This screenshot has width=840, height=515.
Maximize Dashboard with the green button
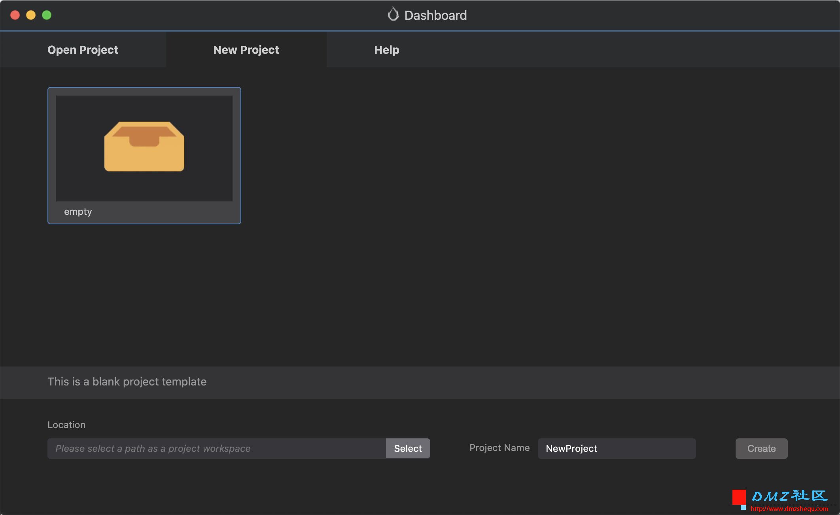coord(47,15)
